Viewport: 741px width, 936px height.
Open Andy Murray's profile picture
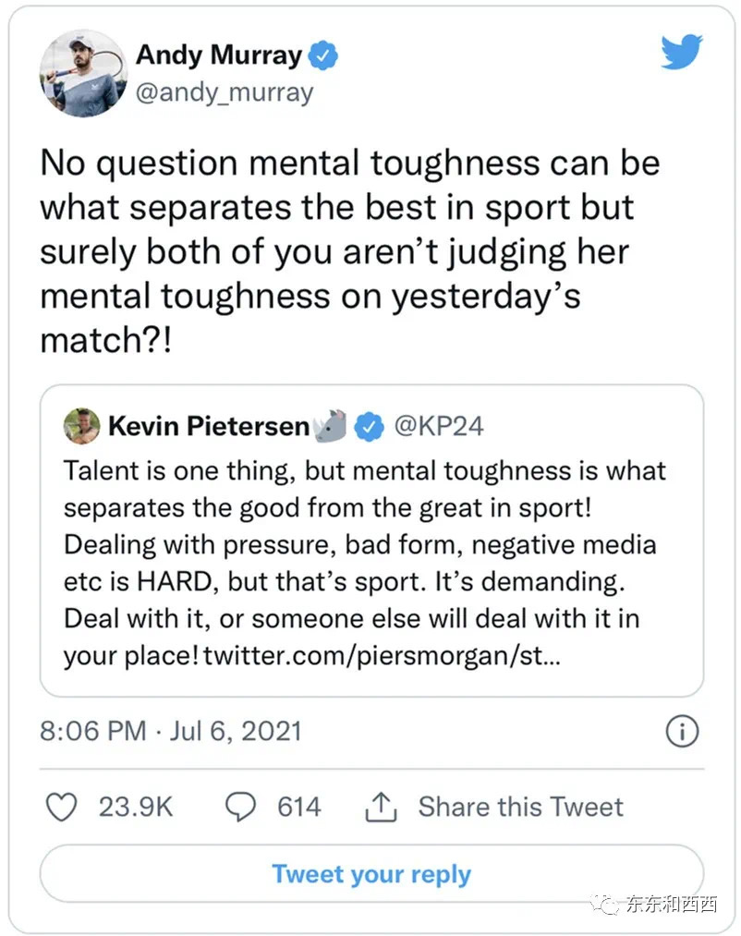point(82,73)
